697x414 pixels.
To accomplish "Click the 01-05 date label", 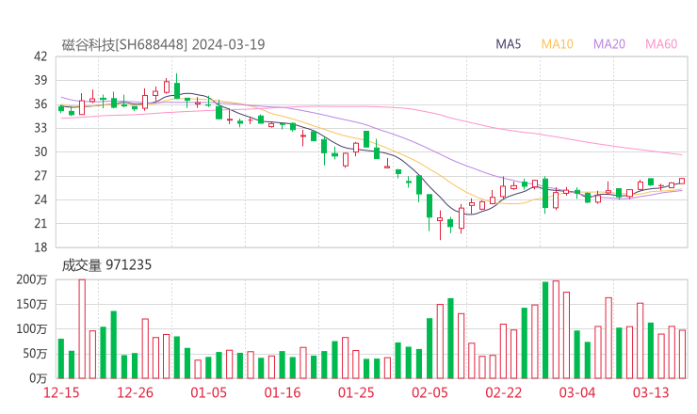I will pyautogui.click(x=208, y=392).
